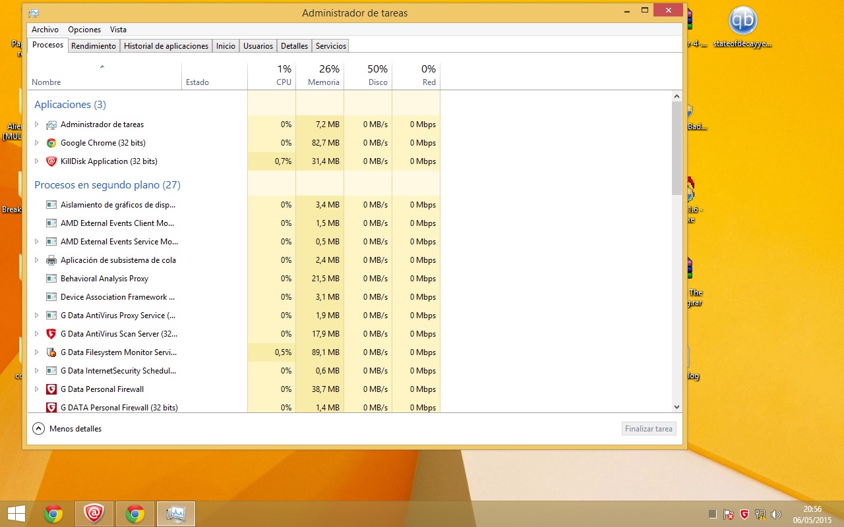Image resolution: width=844 pixels, height=527 pixels.
Task: Switch to the Detalles tab
Action: [294, 46]
